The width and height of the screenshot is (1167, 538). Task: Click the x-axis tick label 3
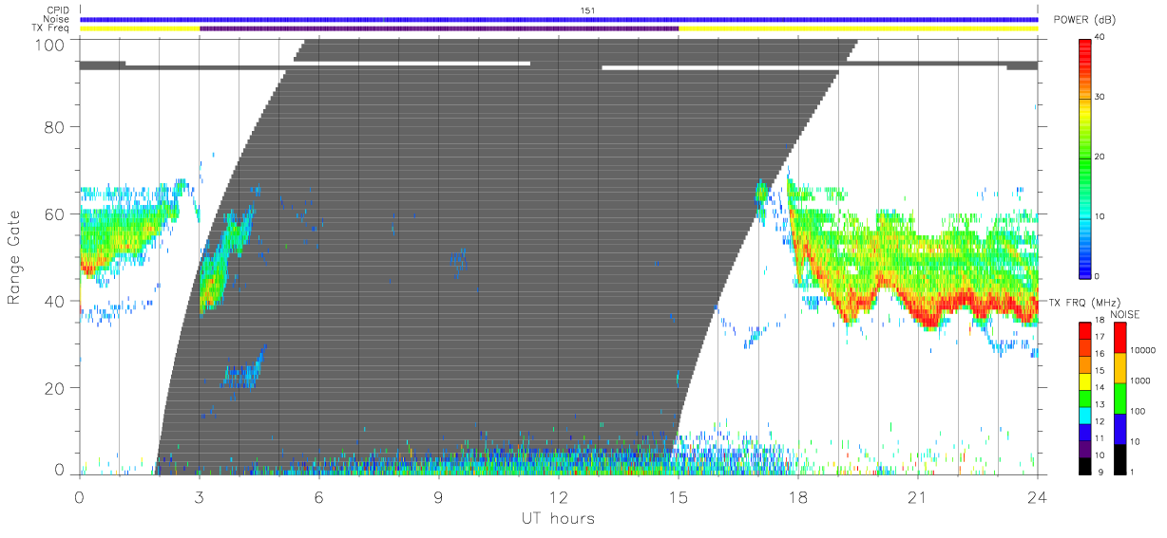(x=199, y=496)
